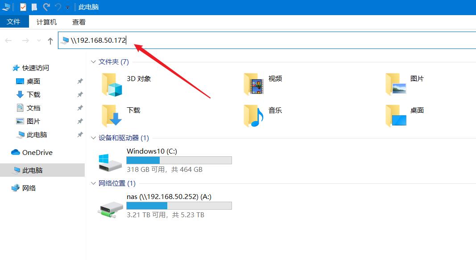
Task: Click the pin icon next to sidebar 图片
Action: pos(80,121)
